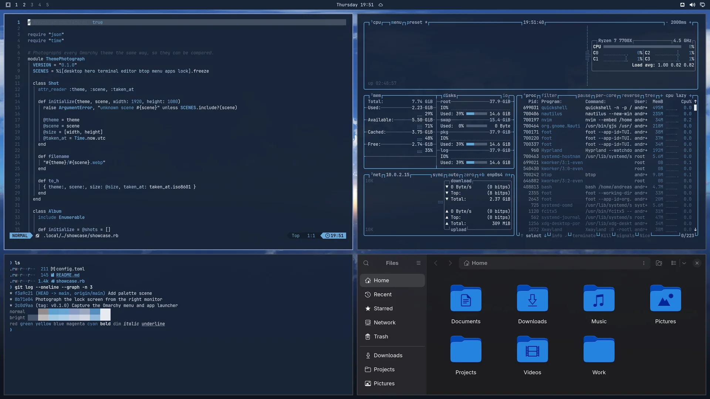Open the path bar three-dot menu
Image resolution: width=710 pixels, height=399 pixels.
coord(644,263)
